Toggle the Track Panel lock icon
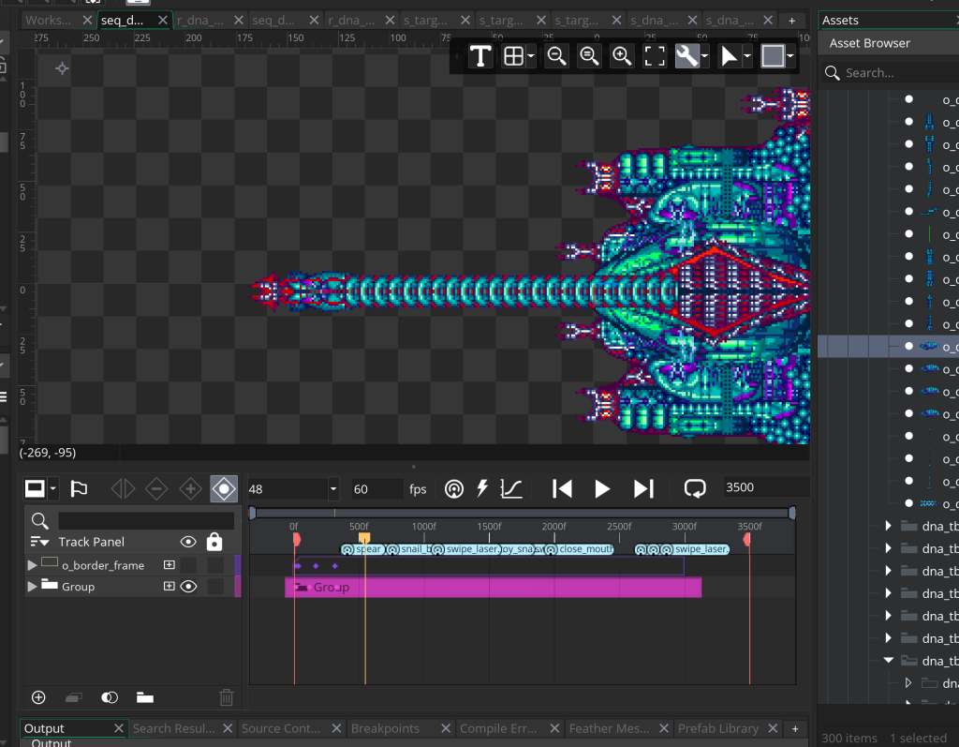Screen dimensions: 959x747 pyautogui.click(x=214, y=542)
